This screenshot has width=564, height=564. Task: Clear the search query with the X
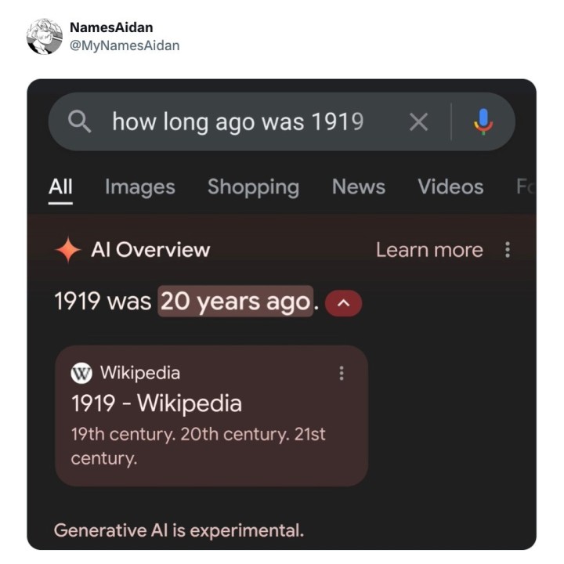coord(419,121)
